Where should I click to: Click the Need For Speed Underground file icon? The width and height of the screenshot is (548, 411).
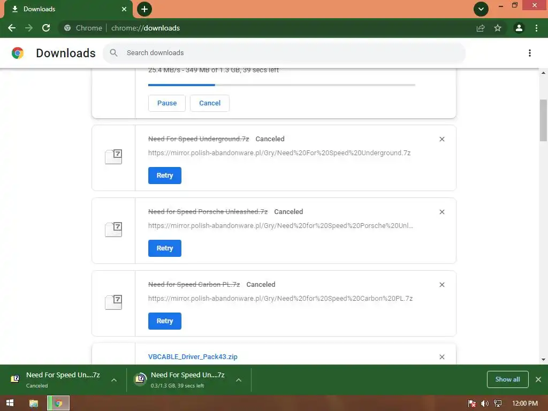(113, 157)
